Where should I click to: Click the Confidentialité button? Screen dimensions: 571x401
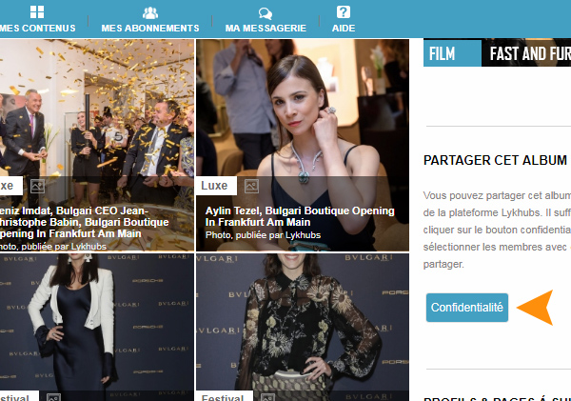467,308
